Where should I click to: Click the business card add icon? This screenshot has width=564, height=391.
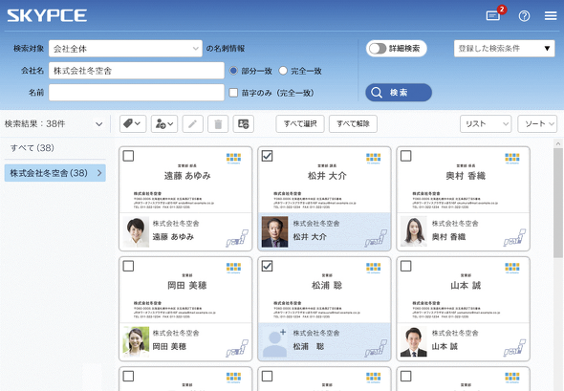[244, 123]
